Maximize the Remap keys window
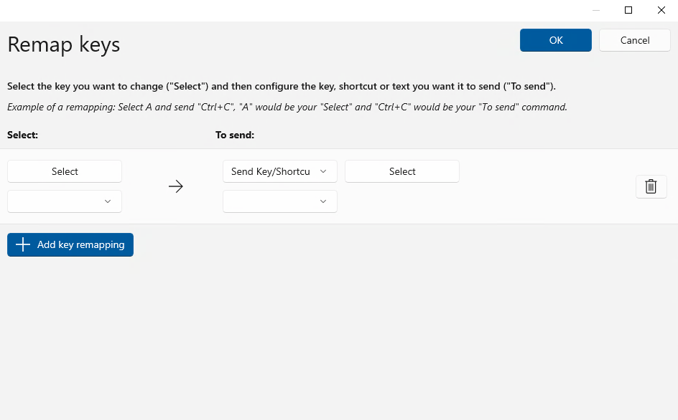This screenshot has height=420, width=678. pos(628,10)
